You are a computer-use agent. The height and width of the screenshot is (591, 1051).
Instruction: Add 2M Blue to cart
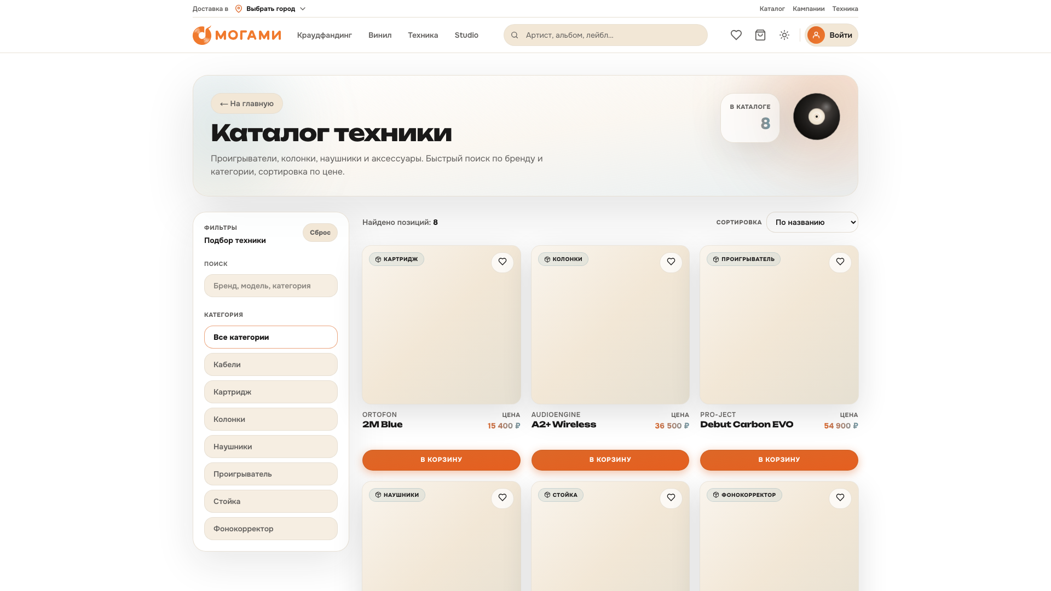pyautogui.click(x=441, y=460)
